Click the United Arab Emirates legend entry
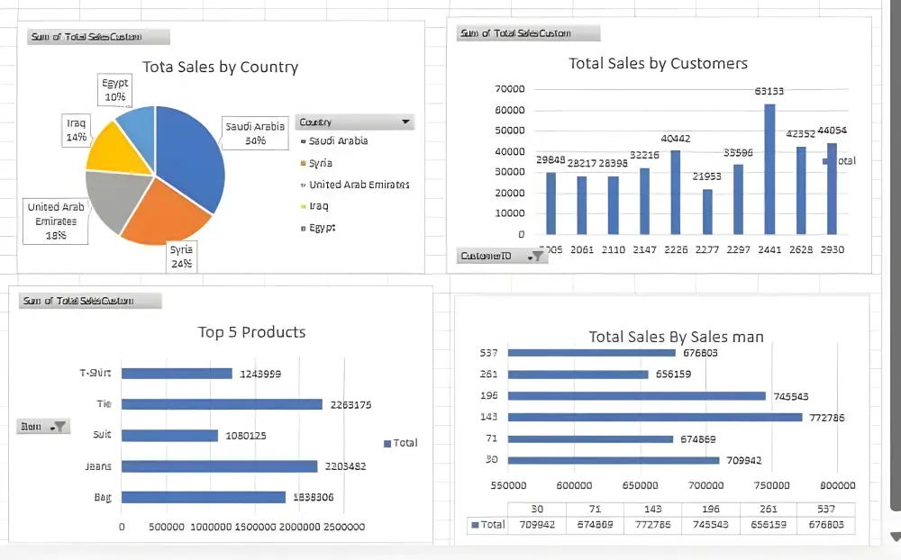 (x=354, y=185)
